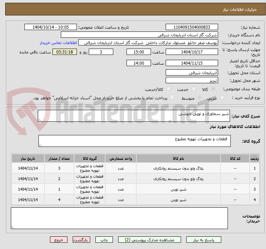Click the validity time field 14:00

point(139,63)
